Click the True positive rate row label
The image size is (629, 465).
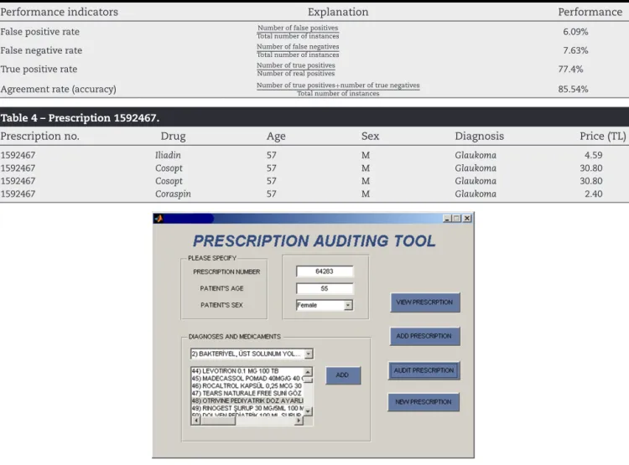[x=39, y=70]
